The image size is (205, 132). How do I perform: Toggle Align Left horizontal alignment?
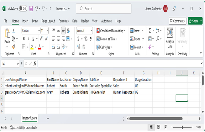(54, 39)
